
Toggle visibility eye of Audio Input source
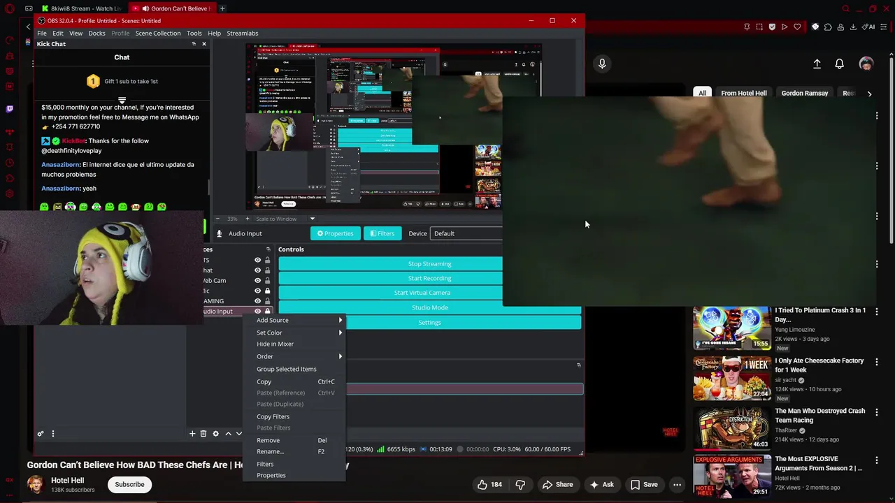[257, 312]
